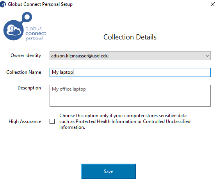Viewport: 217px width, 182px height.
Task: Click the Collection Details heading
Action: pos(130,37)
